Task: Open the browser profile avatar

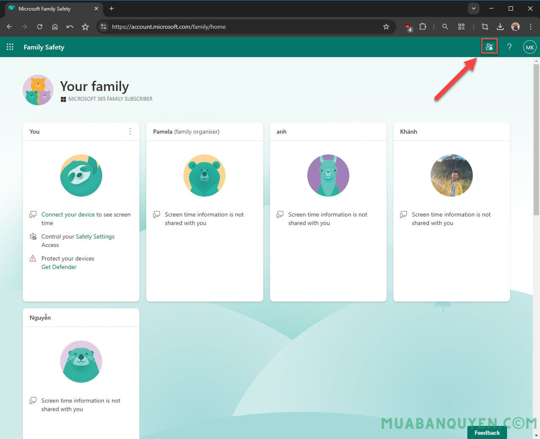Action: click(515, 27)
